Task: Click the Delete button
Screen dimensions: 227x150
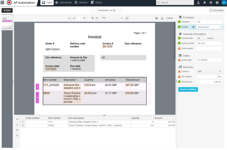Action: (170, 18)
